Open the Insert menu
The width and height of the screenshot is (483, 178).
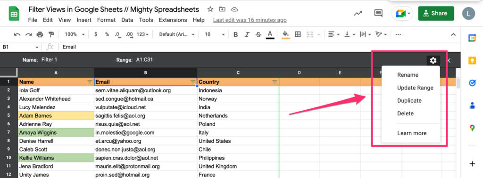[x=84, y=20]
